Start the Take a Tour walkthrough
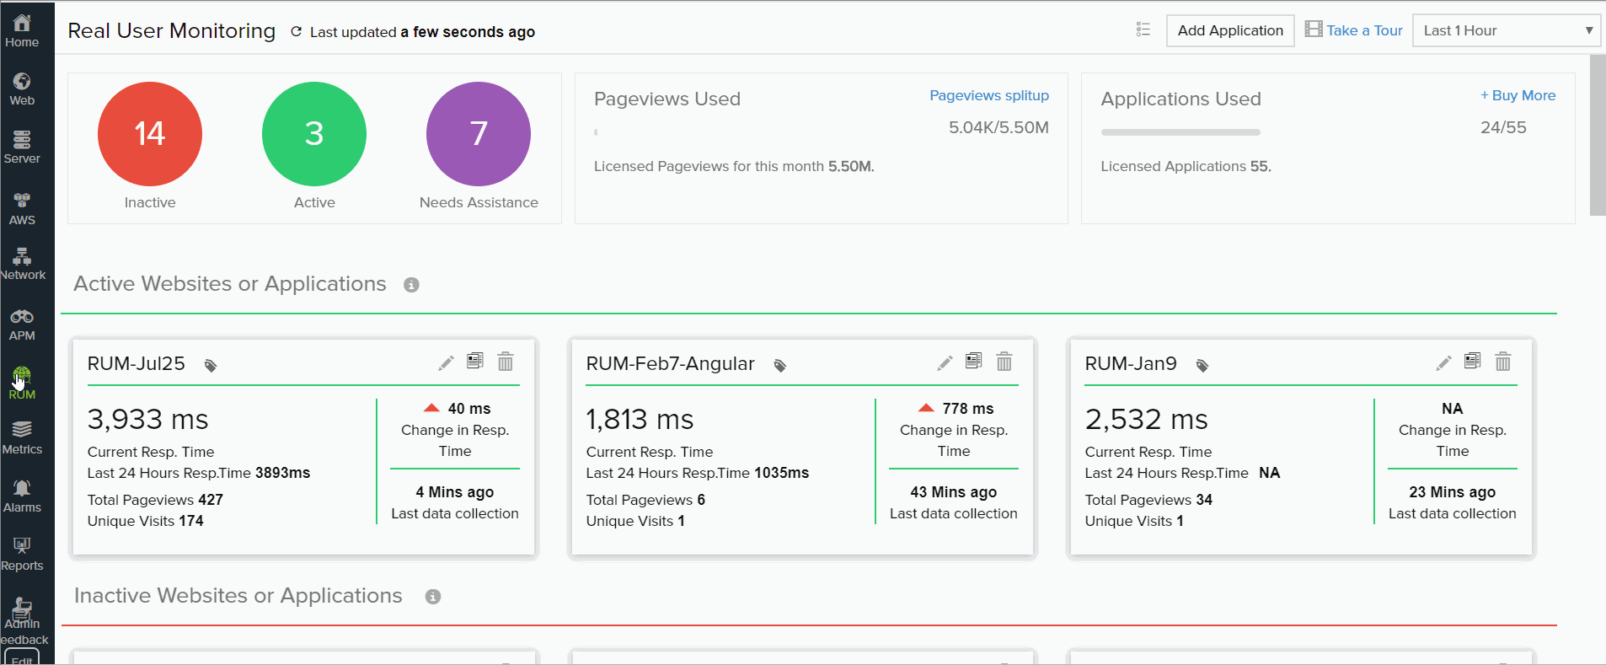This screenshot has width=1606, height=665. coord(1354,30)
